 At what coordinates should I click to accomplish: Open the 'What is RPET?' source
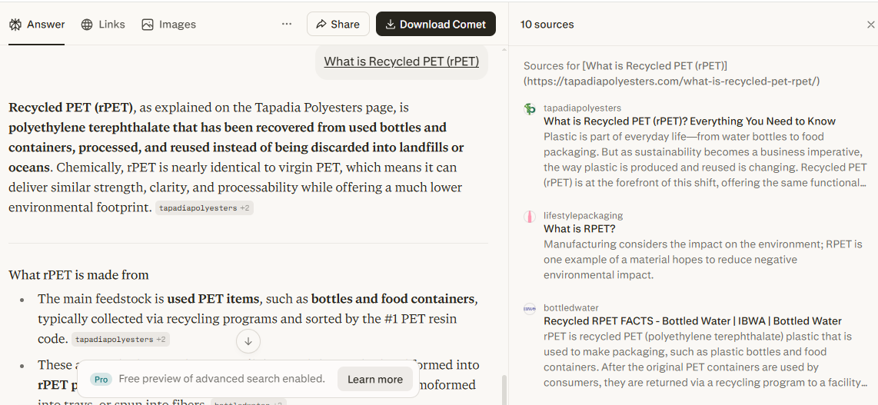[x=580, y=229]
